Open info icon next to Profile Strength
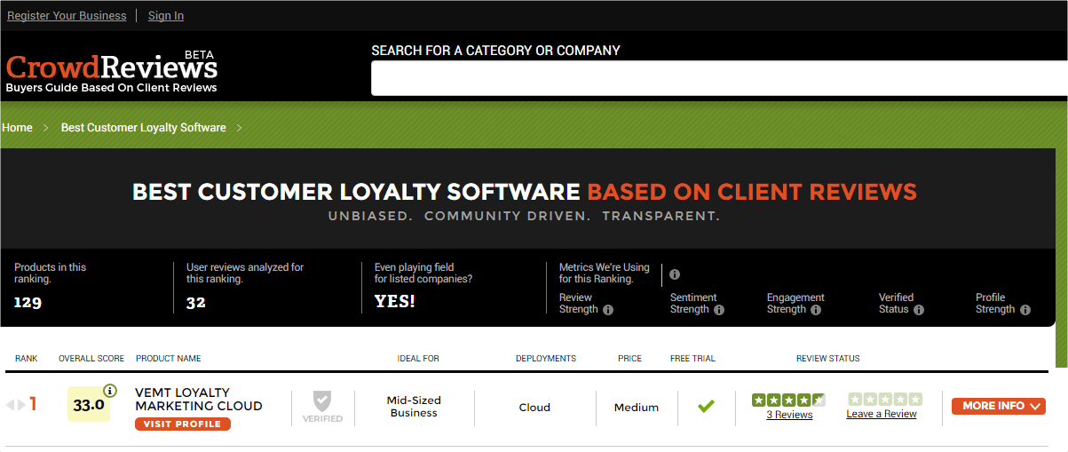The height and width of the screenshot is (452, 1068). click(x=1025, y=310)
